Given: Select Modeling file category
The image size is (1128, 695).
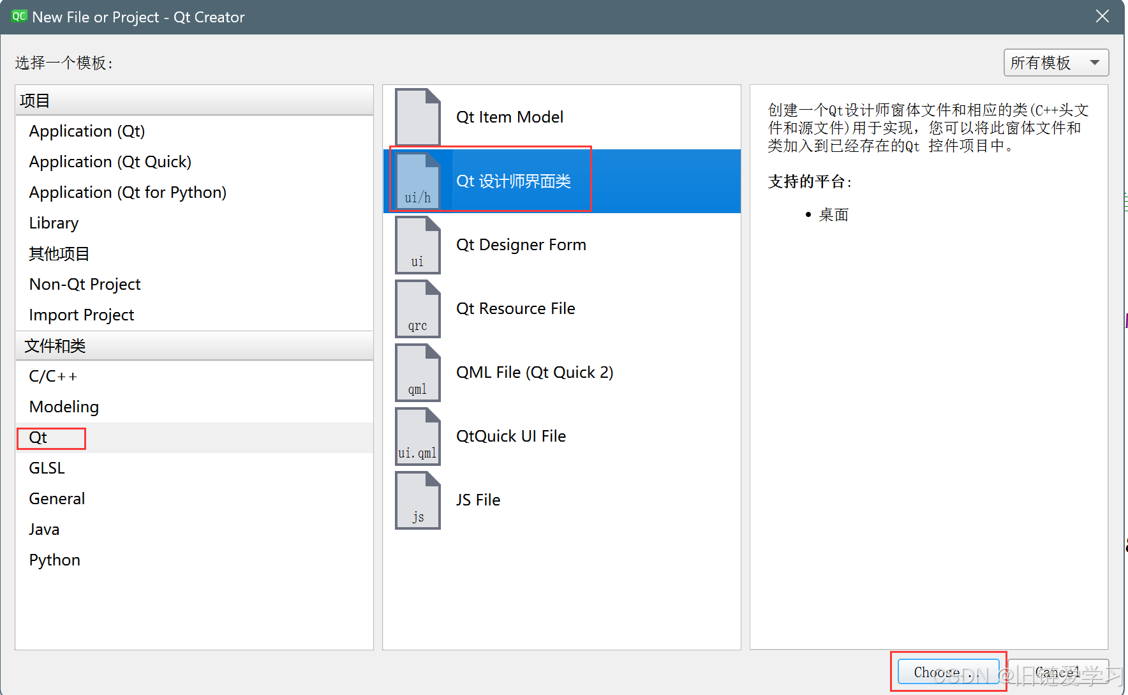Looking at the screenshot, I should click(194, 407).
